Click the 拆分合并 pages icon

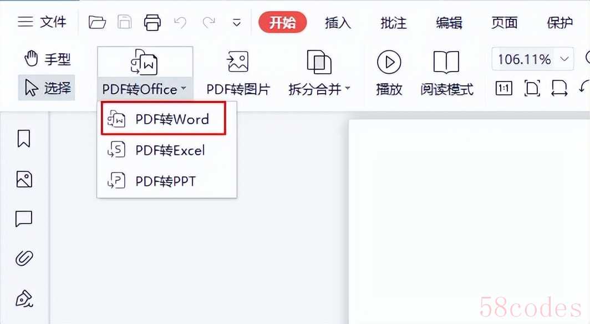pyautogui.click(x=319, y=62)
